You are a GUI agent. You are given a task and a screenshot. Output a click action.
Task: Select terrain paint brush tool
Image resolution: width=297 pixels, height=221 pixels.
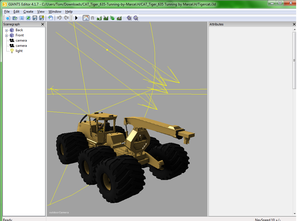point(106,18)
